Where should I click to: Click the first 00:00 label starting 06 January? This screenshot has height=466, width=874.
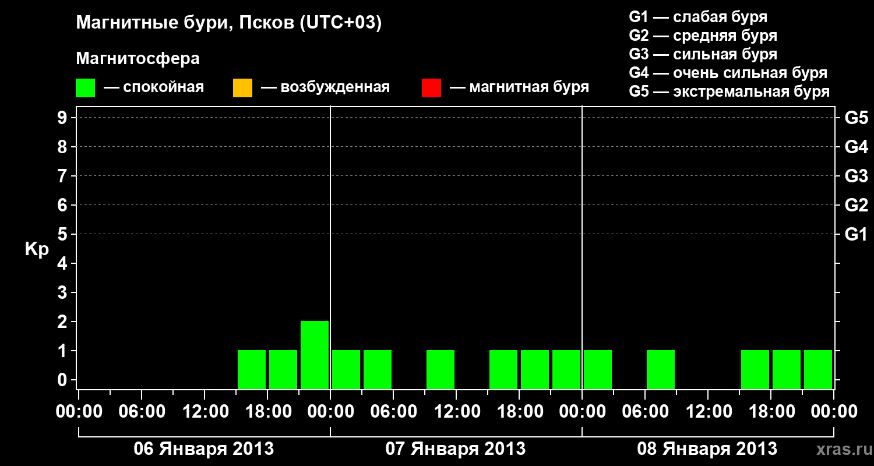pos(79,412)
